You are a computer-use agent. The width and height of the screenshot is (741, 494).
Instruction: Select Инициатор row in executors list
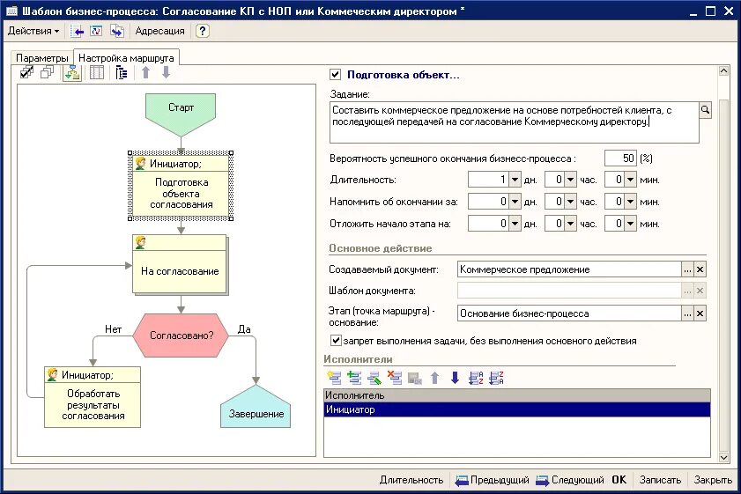tap(517, 409)
